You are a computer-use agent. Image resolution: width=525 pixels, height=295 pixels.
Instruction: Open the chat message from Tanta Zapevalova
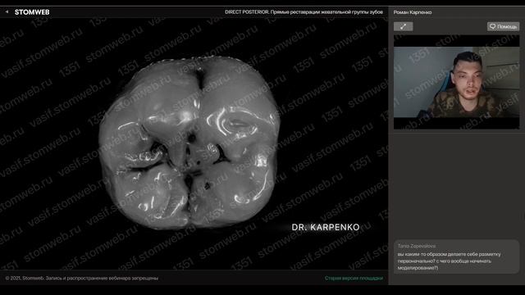456,256
